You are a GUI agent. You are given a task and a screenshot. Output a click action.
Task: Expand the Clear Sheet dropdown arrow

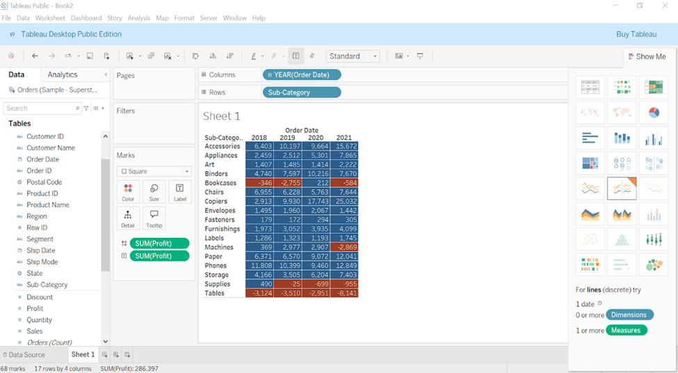178,56
